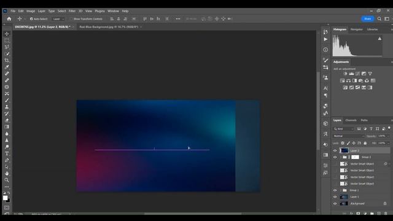393x221 pixels.
Task: Click the histogram cached data warning triangle
Action: click(x=379, y=39)
